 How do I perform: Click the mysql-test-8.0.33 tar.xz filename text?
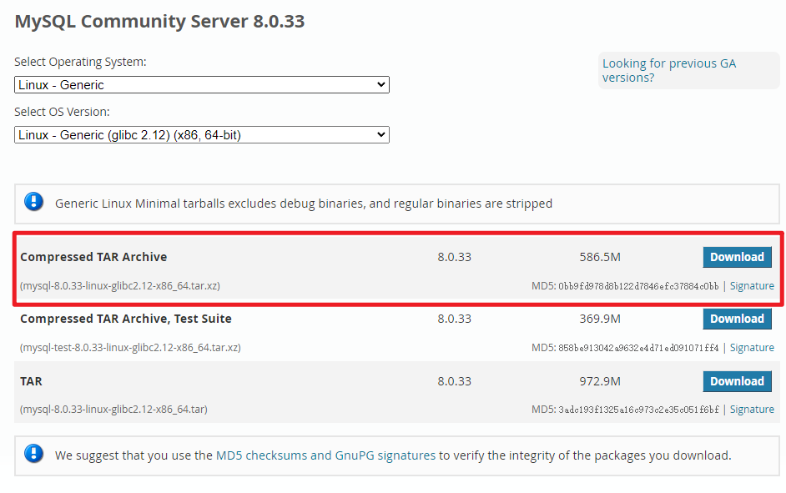[x=130, y=348]
